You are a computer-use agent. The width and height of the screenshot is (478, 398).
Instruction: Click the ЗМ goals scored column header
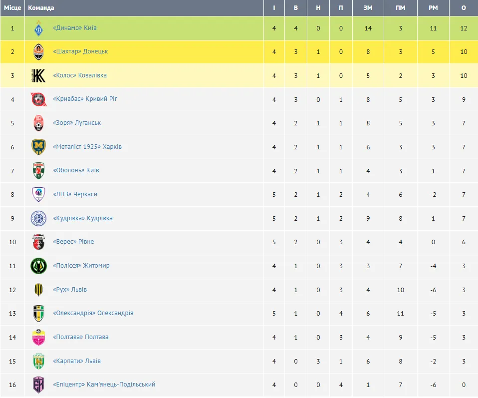pos(368,8)
